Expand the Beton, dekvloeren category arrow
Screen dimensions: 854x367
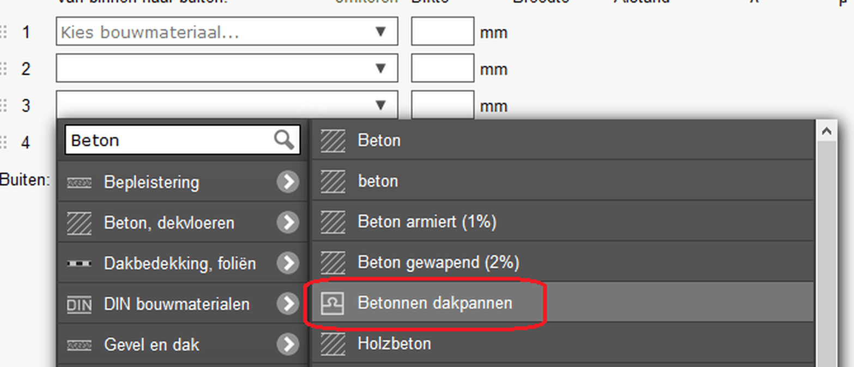pos(287,222)
